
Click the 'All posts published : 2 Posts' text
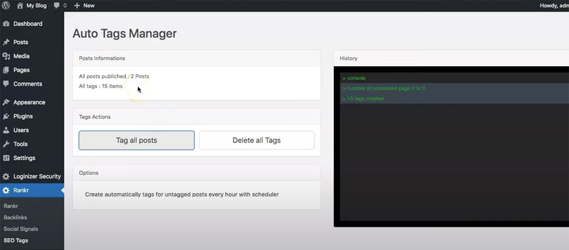pyautogui.click(x=114, y=76)
